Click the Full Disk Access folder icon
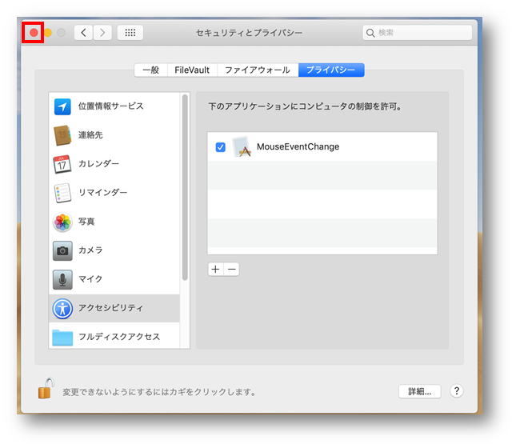The height and width of the screenshot is (448, 516). tap(62, 338)
